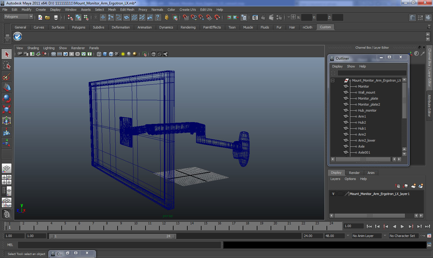Toggle smooth shade all in viewport
433x258 pixels.
coord(105,54)
